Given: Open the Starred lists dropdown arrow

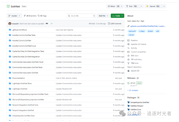Looking at the screenshot, I should click(164, 6).
